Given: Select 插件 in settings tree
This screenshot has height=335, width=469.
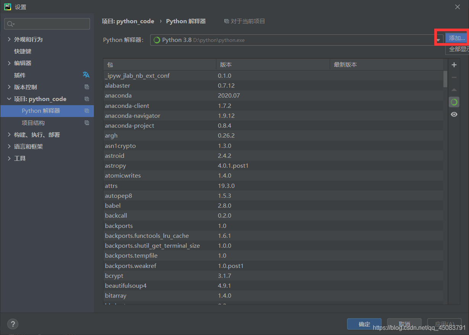Looking at the screenshot, I should pos(47,75).
